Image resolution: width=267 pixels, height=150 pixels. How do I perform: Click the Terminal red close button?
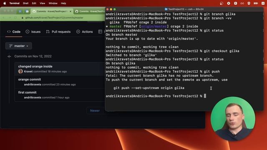point(108,9)
